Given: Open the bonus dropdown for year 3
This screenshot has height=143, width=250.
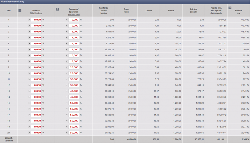Looking at the screenshot, I should [67, 32].
